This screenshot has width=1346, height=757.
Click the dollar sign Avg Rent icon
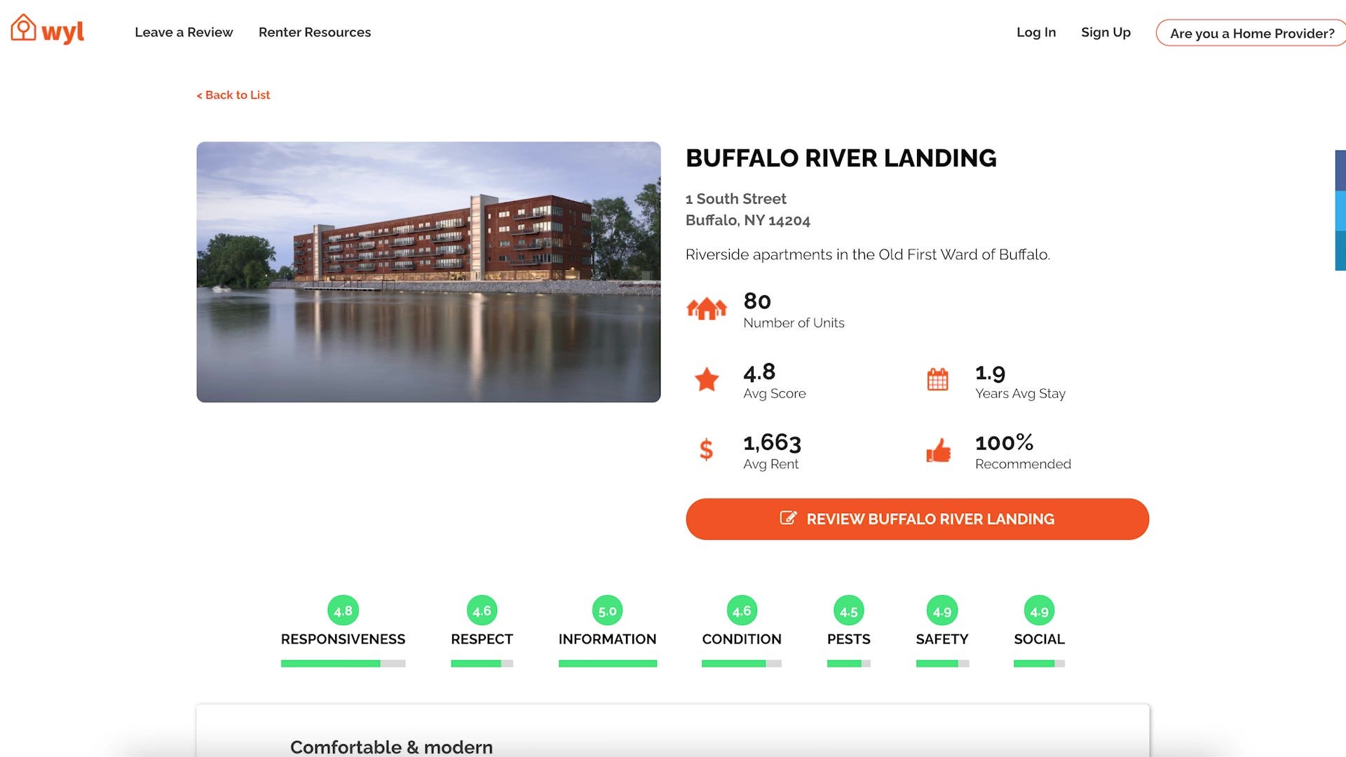(706, 449)
